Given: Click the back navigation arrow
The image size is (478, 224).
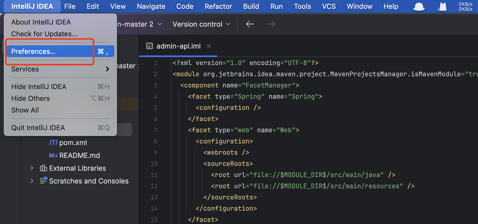Looking at the screenshot, I should [250, 24].
